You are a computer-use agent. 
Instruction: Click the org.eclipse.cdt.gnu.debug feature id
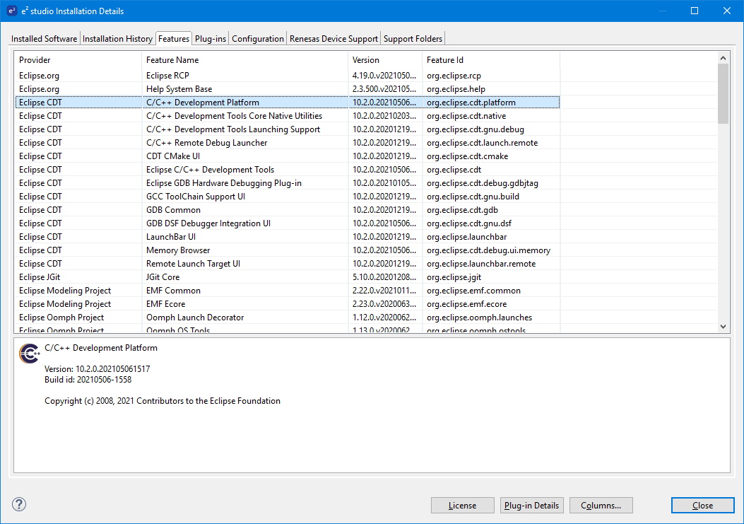476,129
